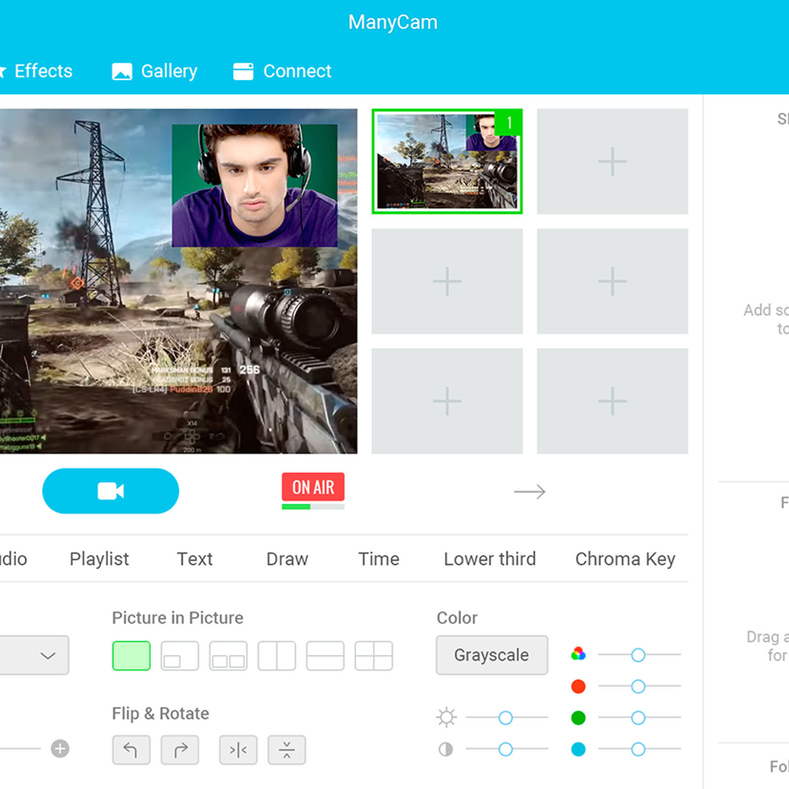The width and height of the screenshot is (789, 789).
Task: Click the ON AIR broadcast button
Action: coord(313,487)
